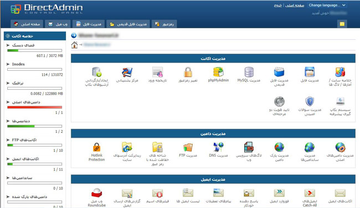Open advanced backup system icon
This screenshot has height=208, width=360.
click(x=340, y=101)
